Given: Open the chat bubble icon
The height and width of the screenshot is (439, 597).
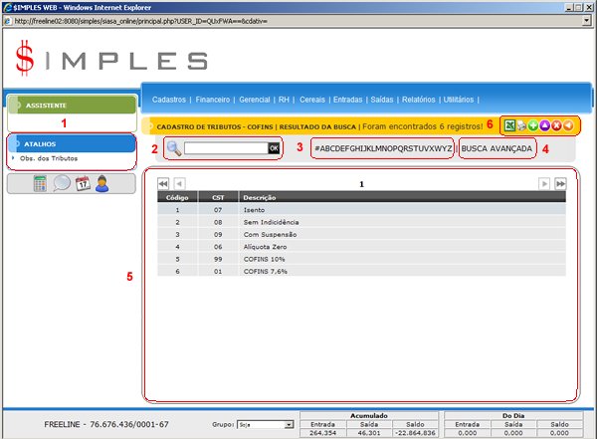Looking at the screenshot, I should click(62, 183).
